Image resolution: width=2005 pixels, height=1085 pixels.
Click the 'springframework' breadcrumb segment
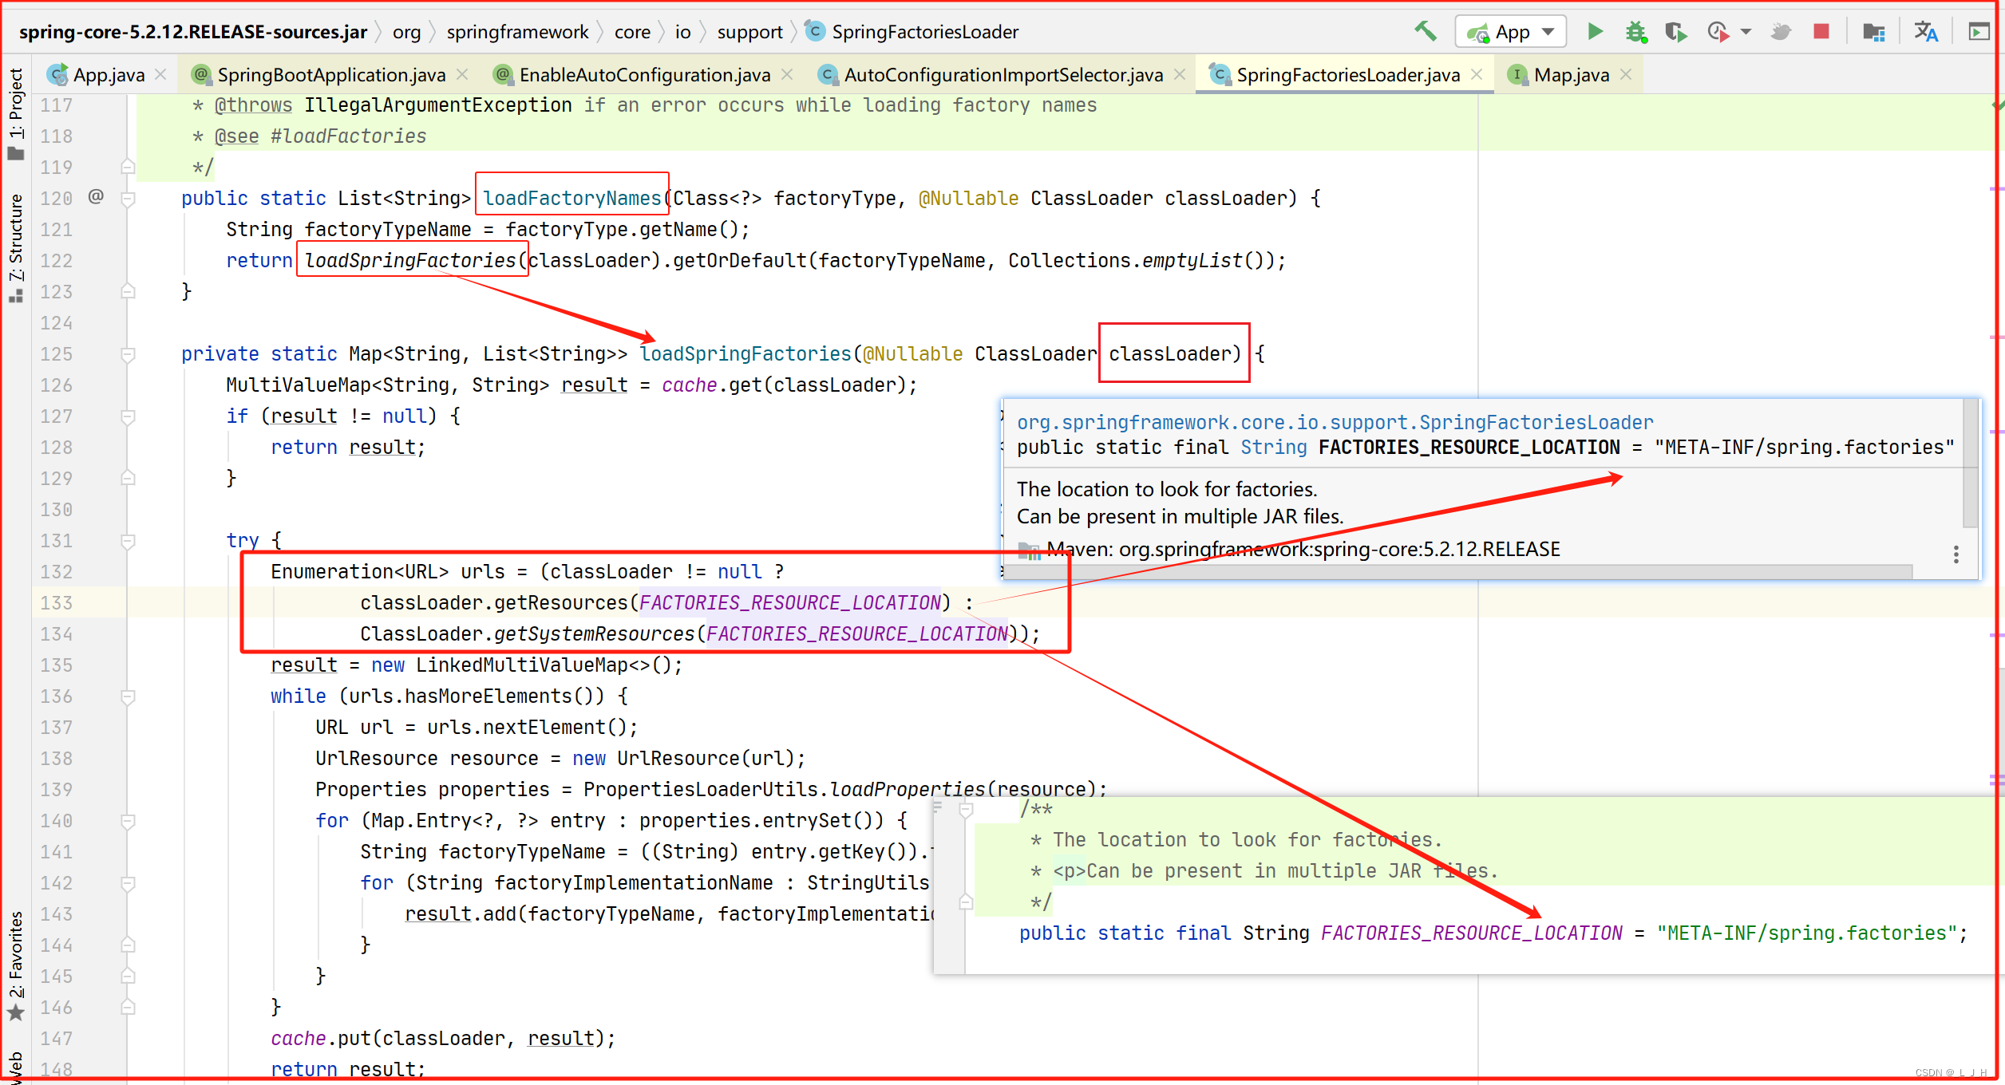[517, 32]
